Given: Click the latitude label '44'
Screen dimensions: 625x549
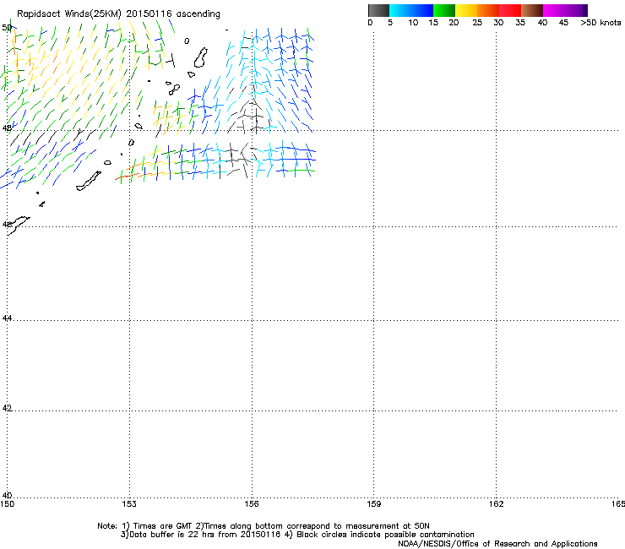Looking at the screenshot, I should pyautogui.click(x=7, y=318).
